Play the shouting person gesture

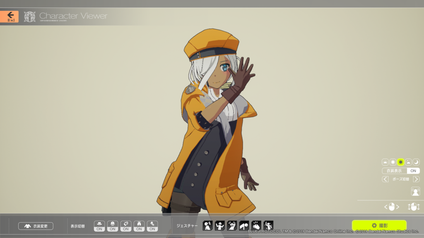(208, 226)
